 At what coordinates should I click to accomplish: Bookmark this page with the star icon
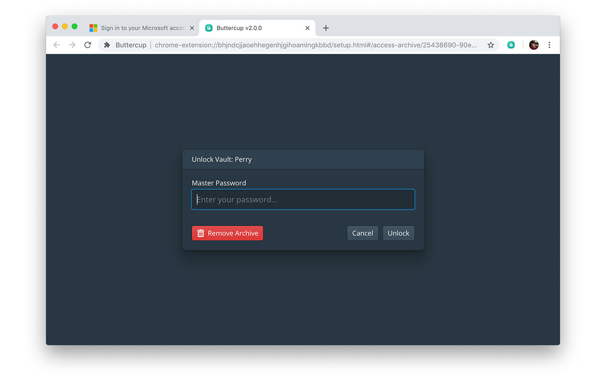point(491,45)
